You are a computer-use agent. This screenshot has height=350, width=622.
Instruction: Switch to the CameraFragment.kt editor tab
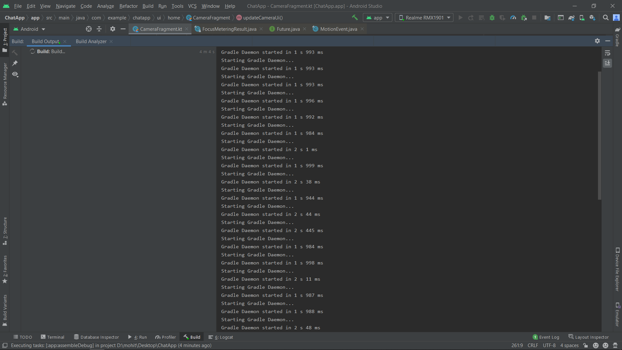pos(161,29)
